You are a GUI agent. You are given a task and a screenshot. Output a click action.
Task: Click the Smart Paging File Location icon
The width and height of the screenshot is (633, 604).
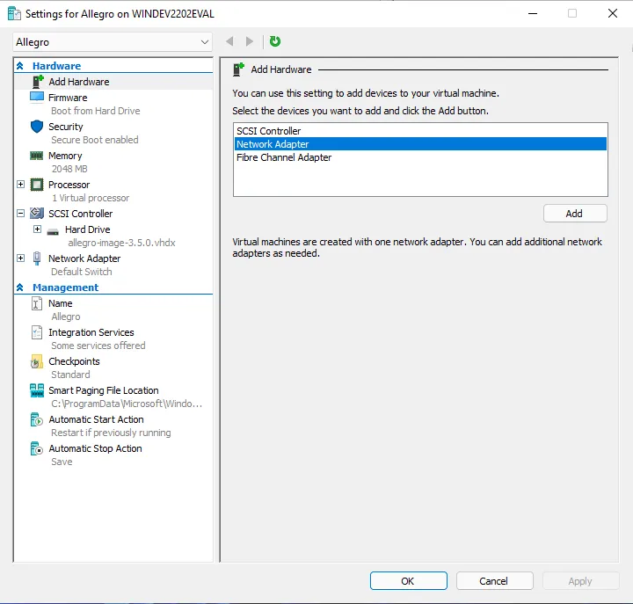37,390
